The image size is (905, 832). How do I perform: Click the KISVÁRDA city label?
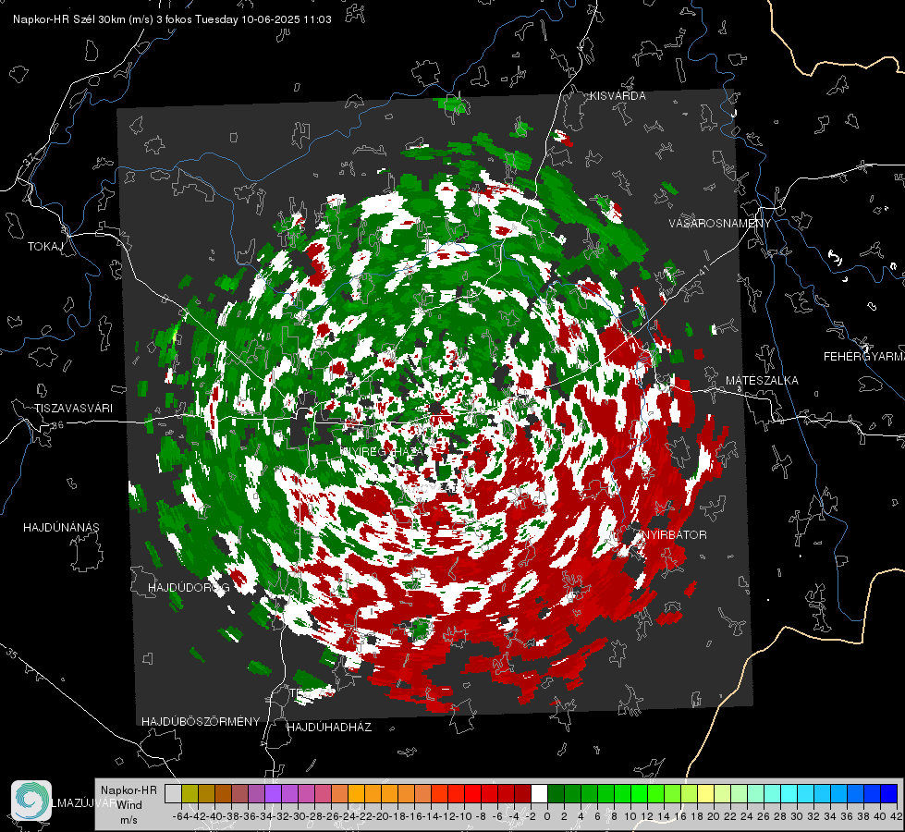click(618, 96)
